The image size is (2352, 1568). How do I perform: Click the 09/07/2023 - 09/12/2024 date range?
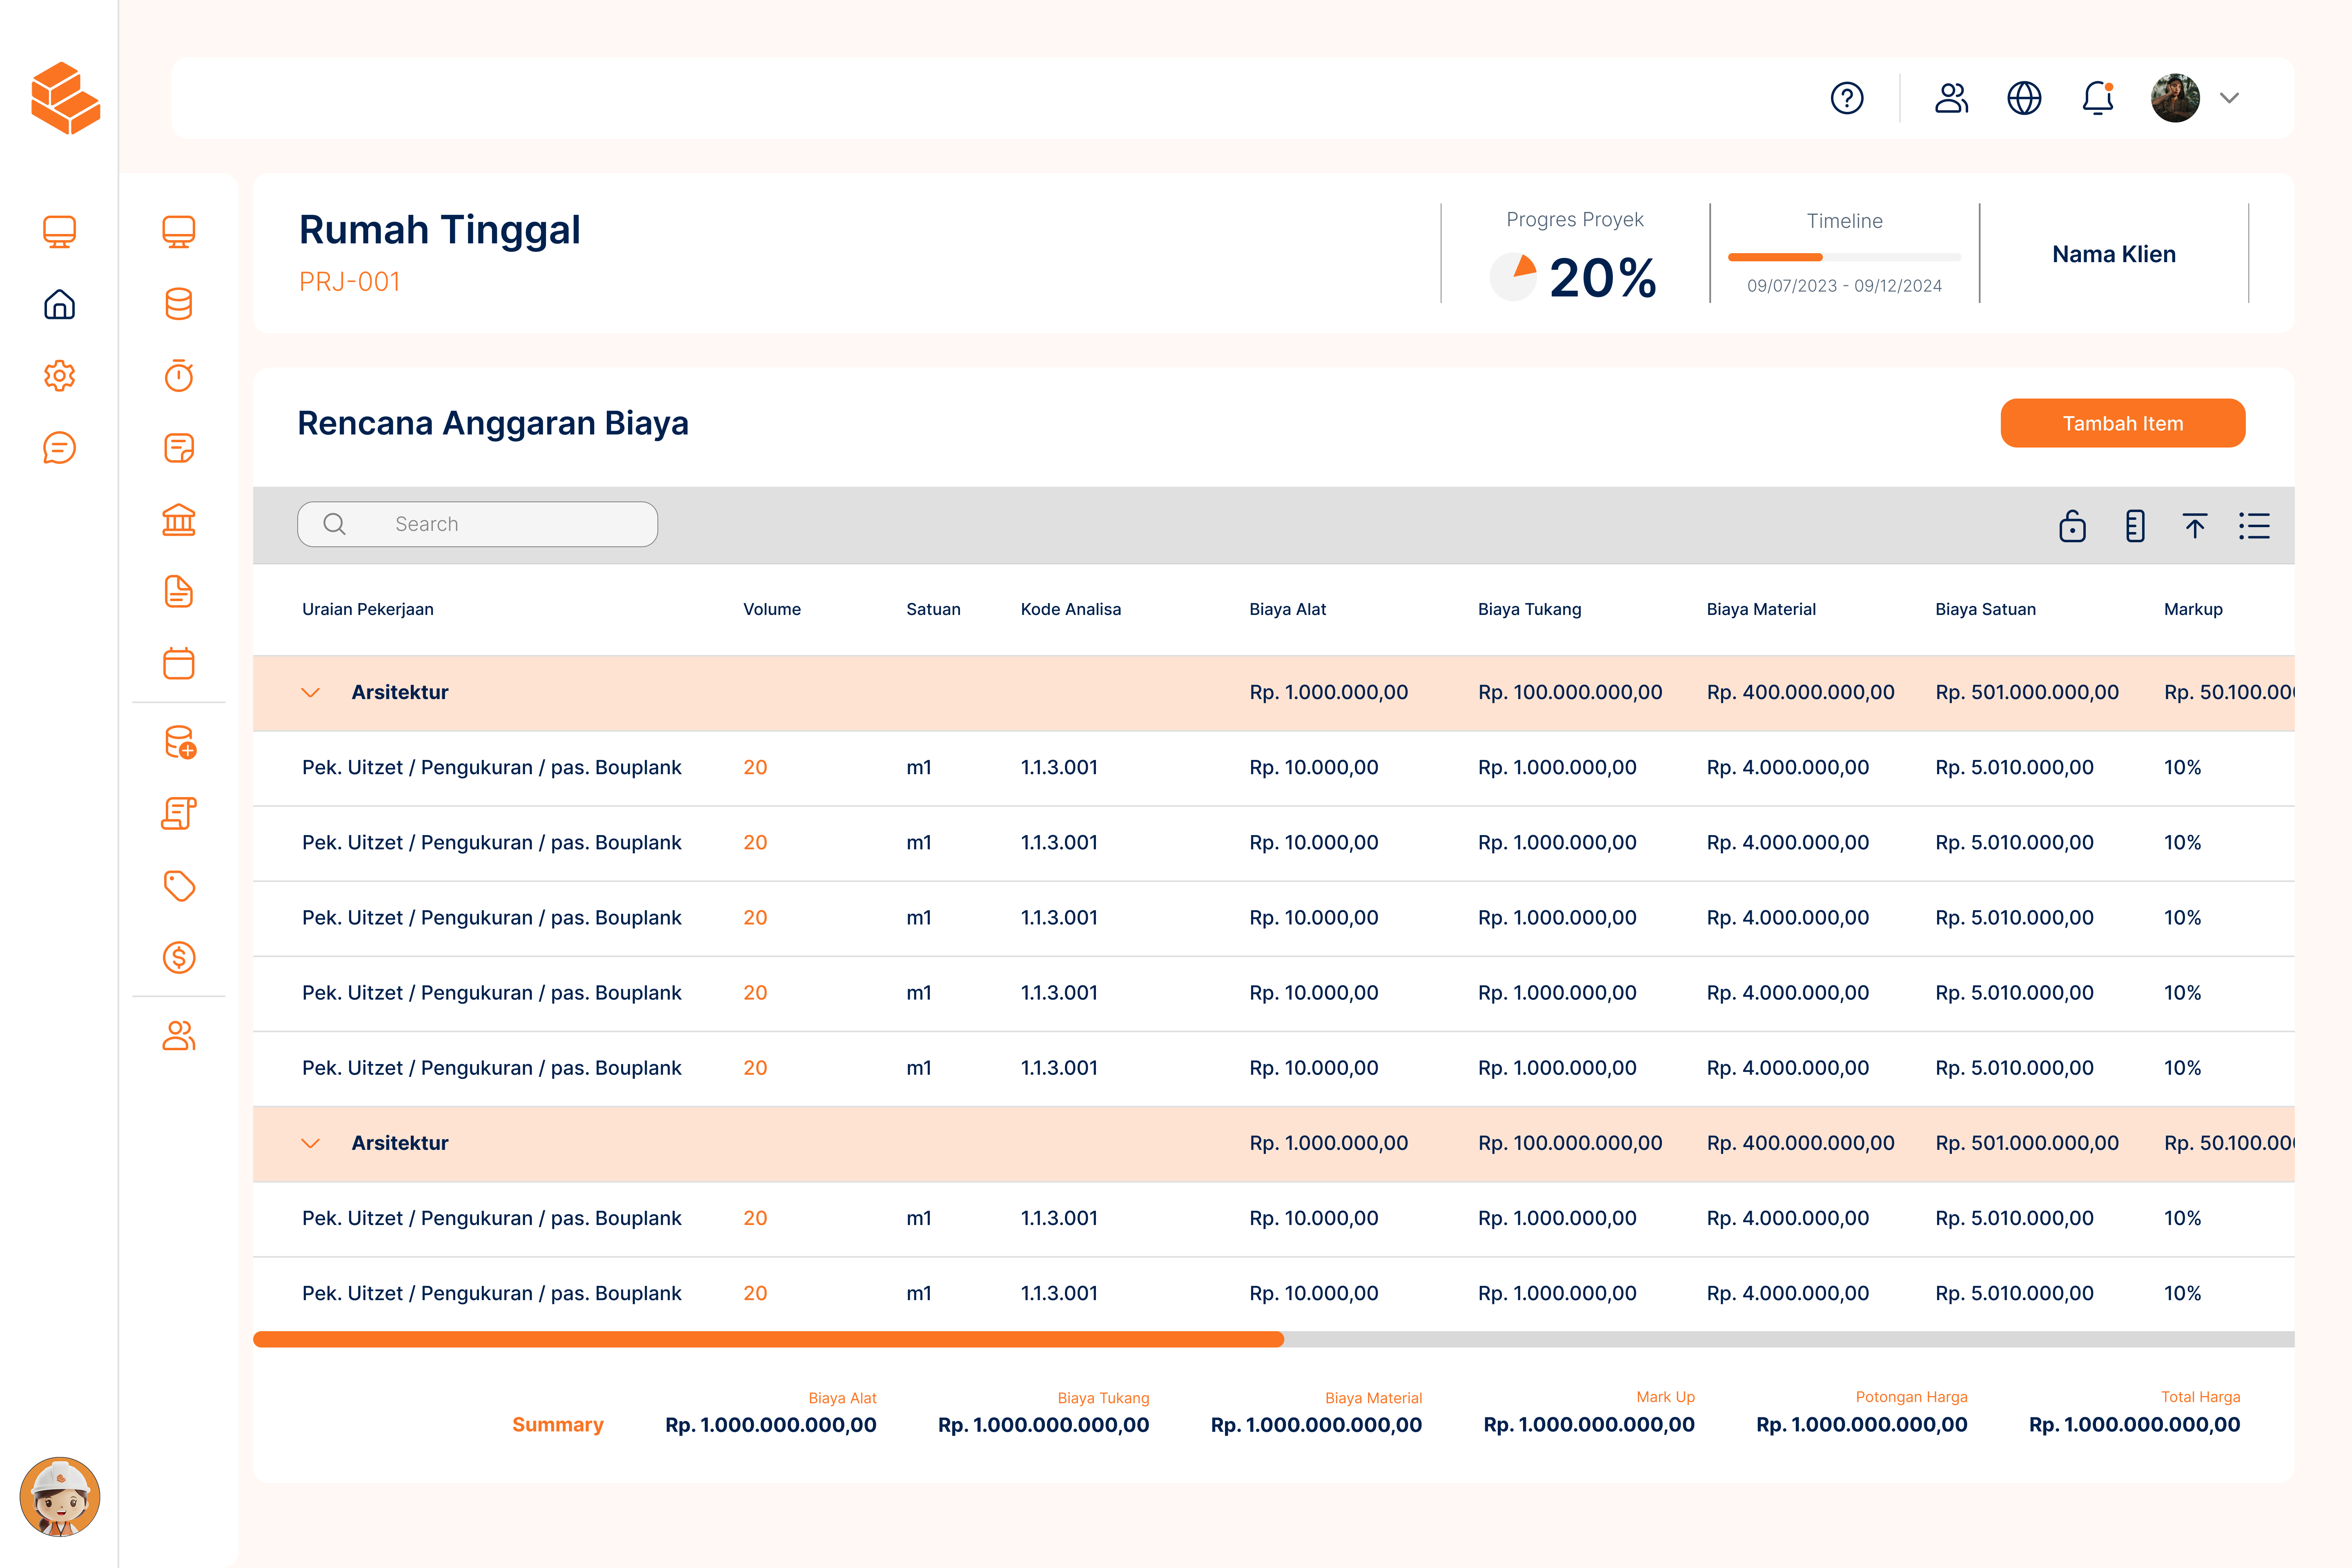tap(1844, 286)
